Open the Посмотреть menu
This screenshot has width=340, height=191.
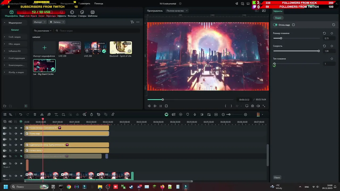84,4
